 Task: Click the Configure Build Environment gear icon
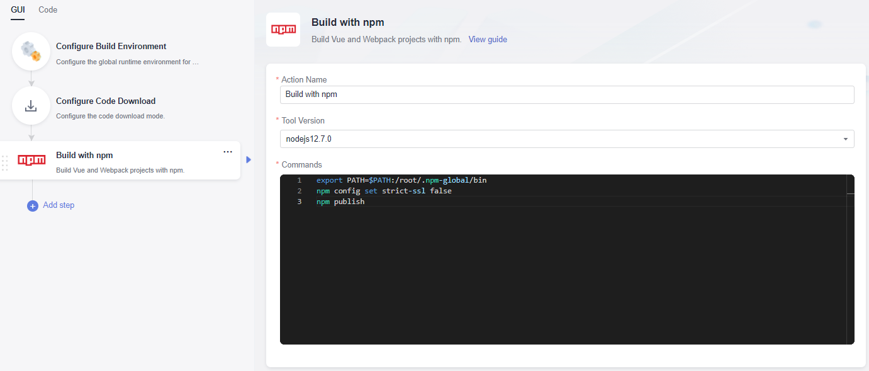tap(31, 52)
